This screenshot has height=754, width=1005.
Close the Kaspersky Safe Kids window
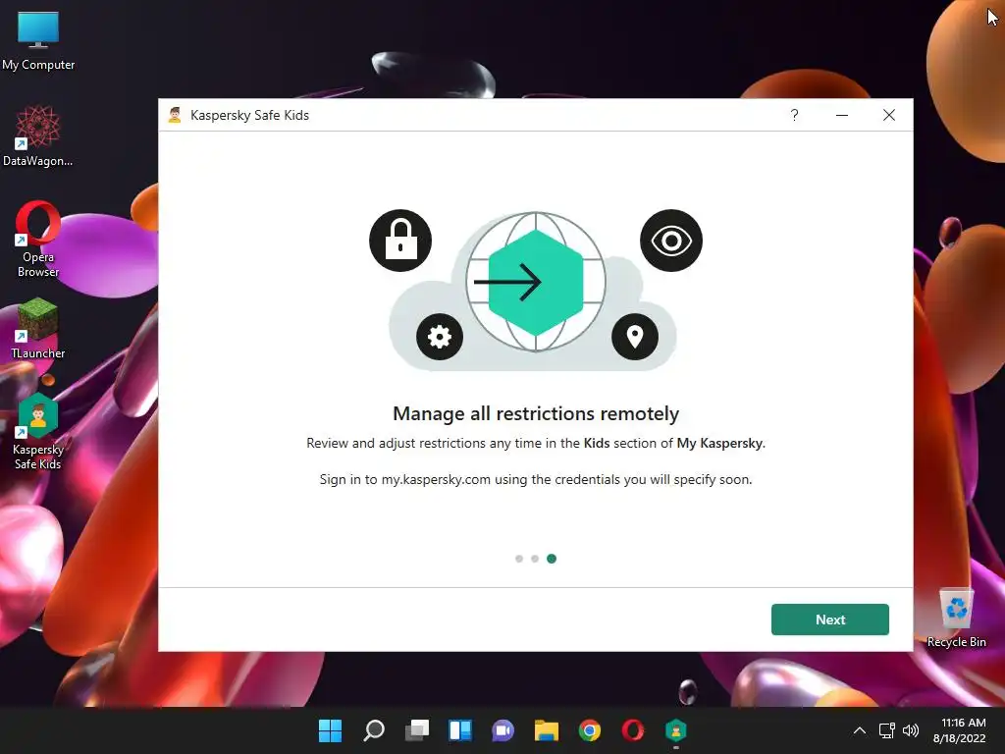point(888,115)
